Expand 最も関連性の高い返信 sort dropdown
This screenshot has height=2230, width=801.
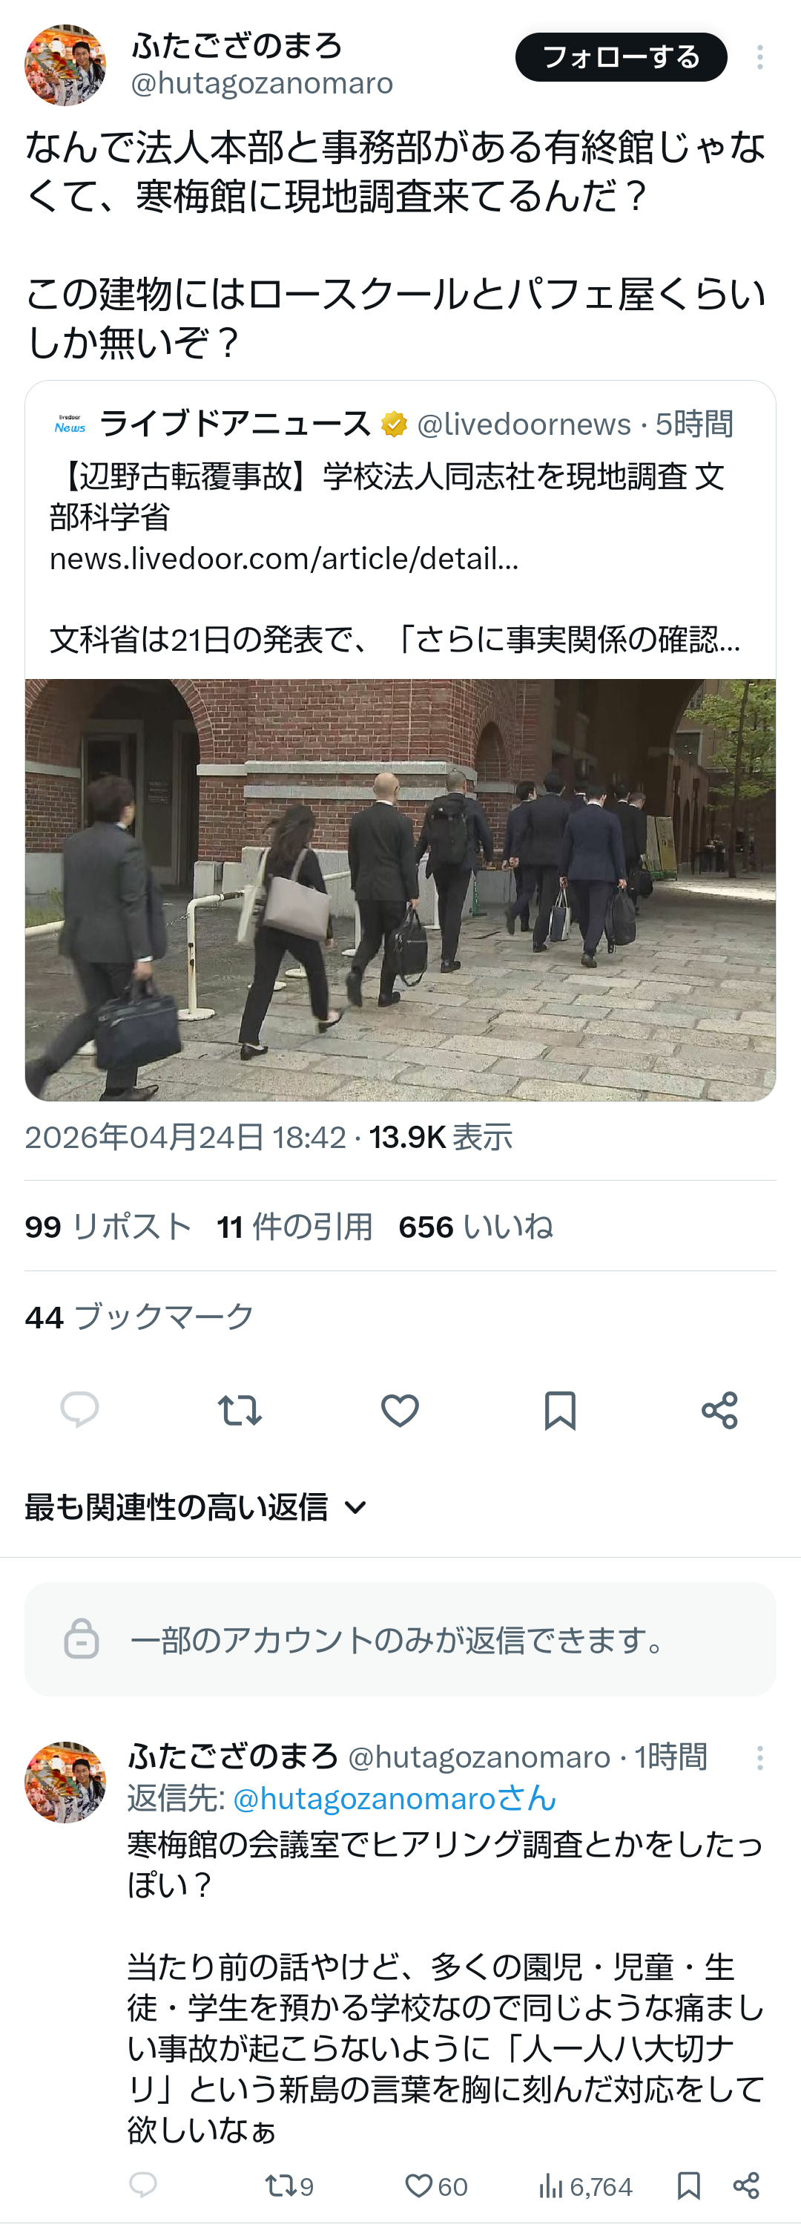coord(197,1507)
